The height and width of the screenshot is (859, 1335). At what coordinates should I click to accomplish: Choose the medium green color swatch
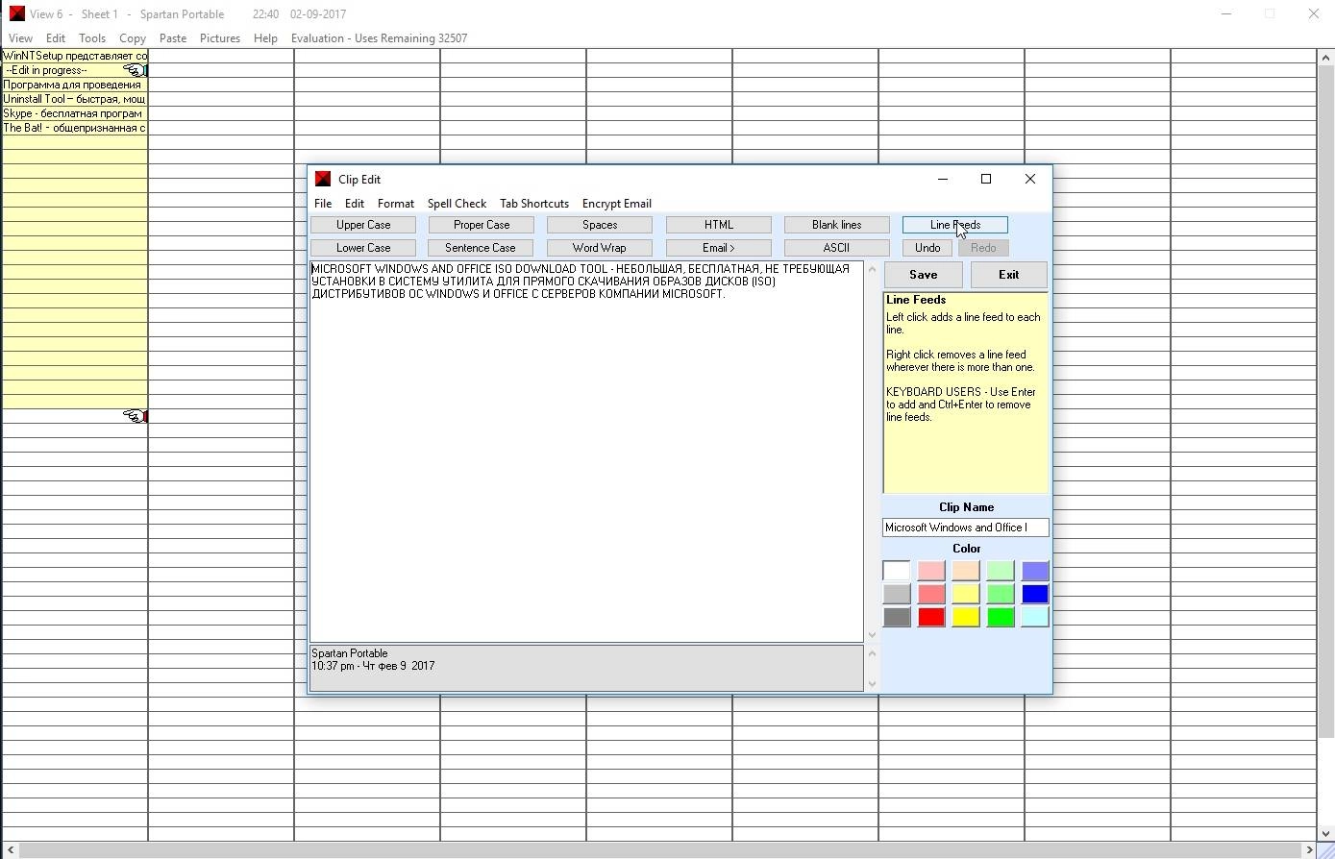[1000, 594]
